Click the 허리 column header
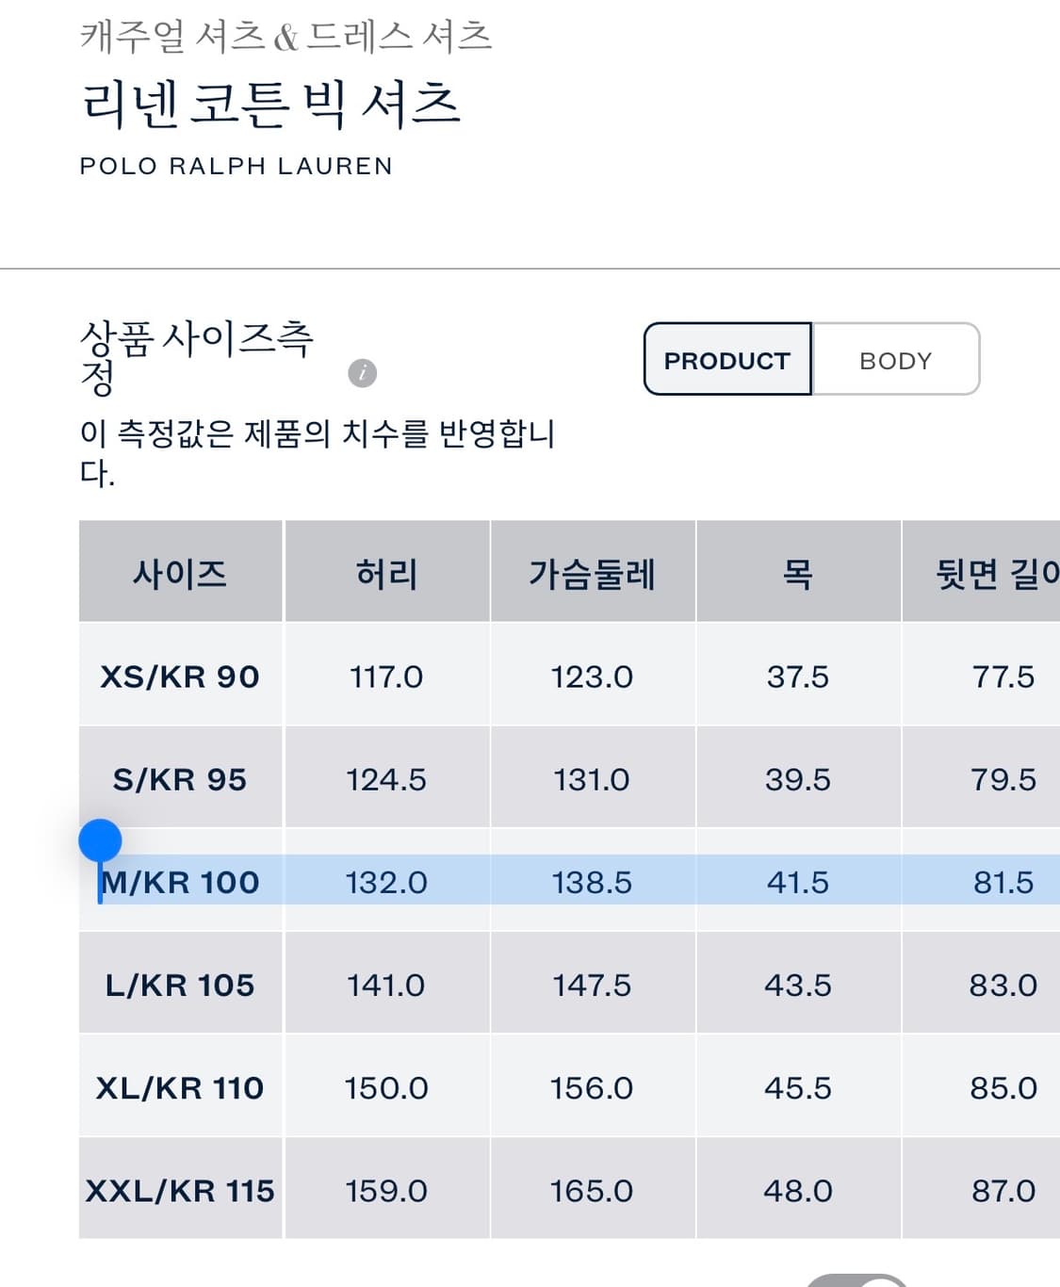This screenshot has width=1060, height=1287. [x=386, y=573]
